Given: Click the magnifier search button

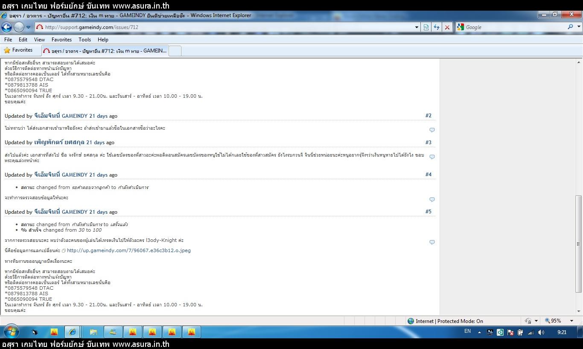Looking at the screenshot, I should coord(570,27).
